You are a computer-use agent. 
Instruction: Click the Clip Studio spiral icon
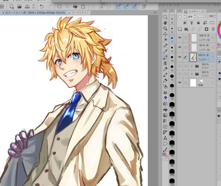tap(2, 6)
